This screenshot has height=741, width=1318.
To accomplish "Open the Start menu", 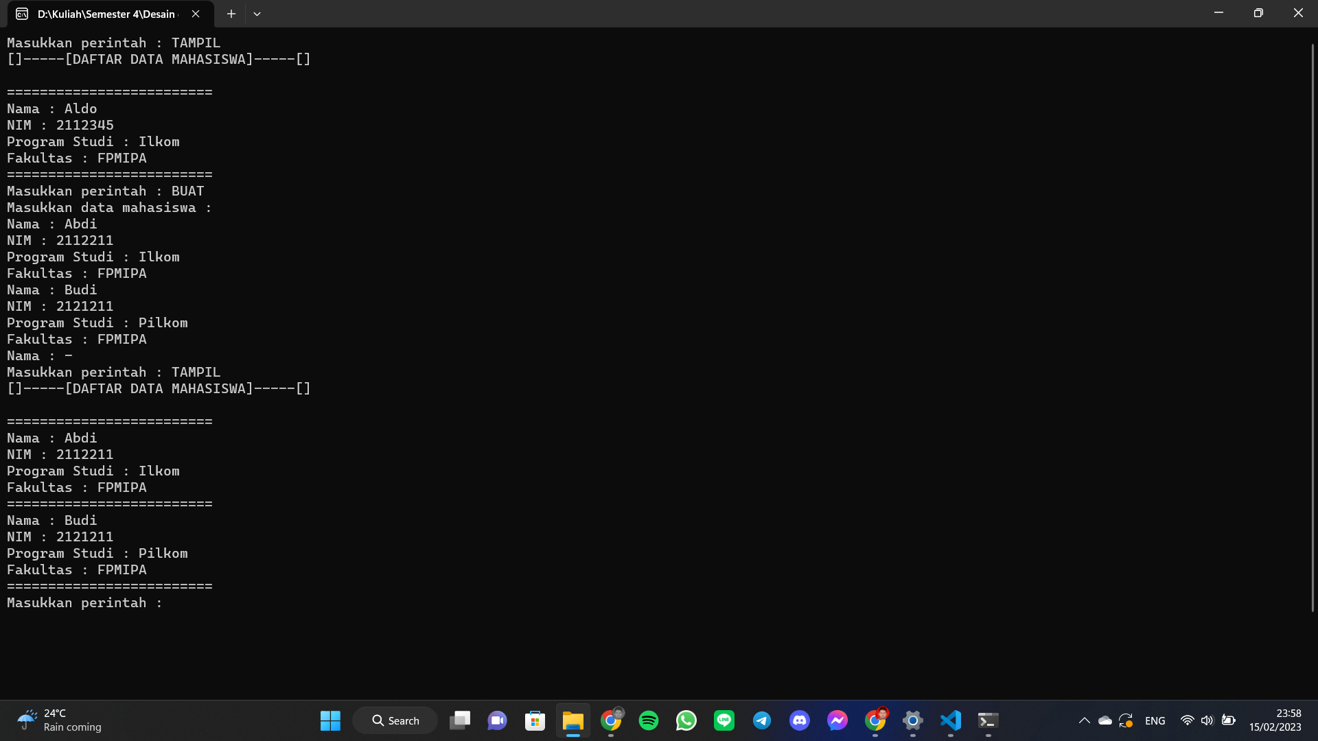I will click(330, 720).
